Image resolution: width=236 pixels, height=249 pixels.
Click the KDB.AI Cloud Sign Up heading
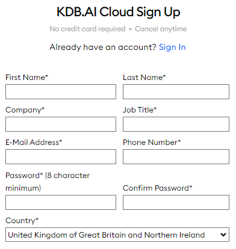119,12
